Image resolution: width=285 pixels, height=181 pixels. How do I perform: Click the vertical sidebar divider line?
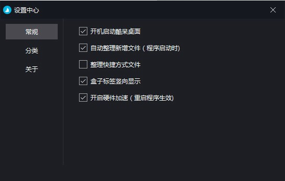(63, 92)
